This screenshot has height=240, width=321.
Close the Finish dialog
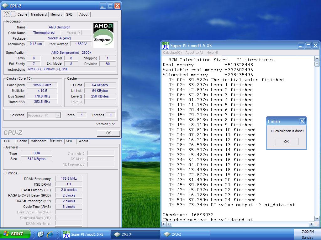[x=302, y=121]
